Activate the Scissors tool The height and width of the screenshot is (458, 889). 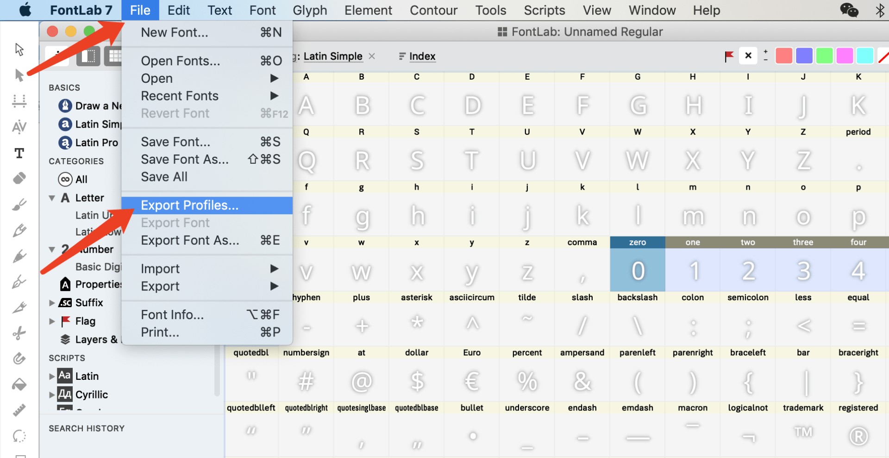pyautogui.click(x=19, y=333)
